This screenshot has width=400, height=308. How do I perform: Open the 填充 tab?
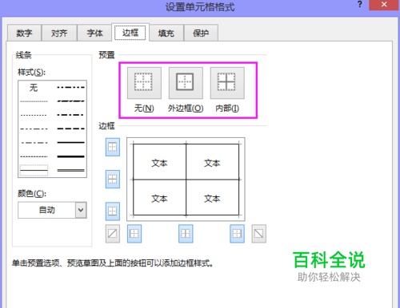pyautogui.click(x=166, y=33)
